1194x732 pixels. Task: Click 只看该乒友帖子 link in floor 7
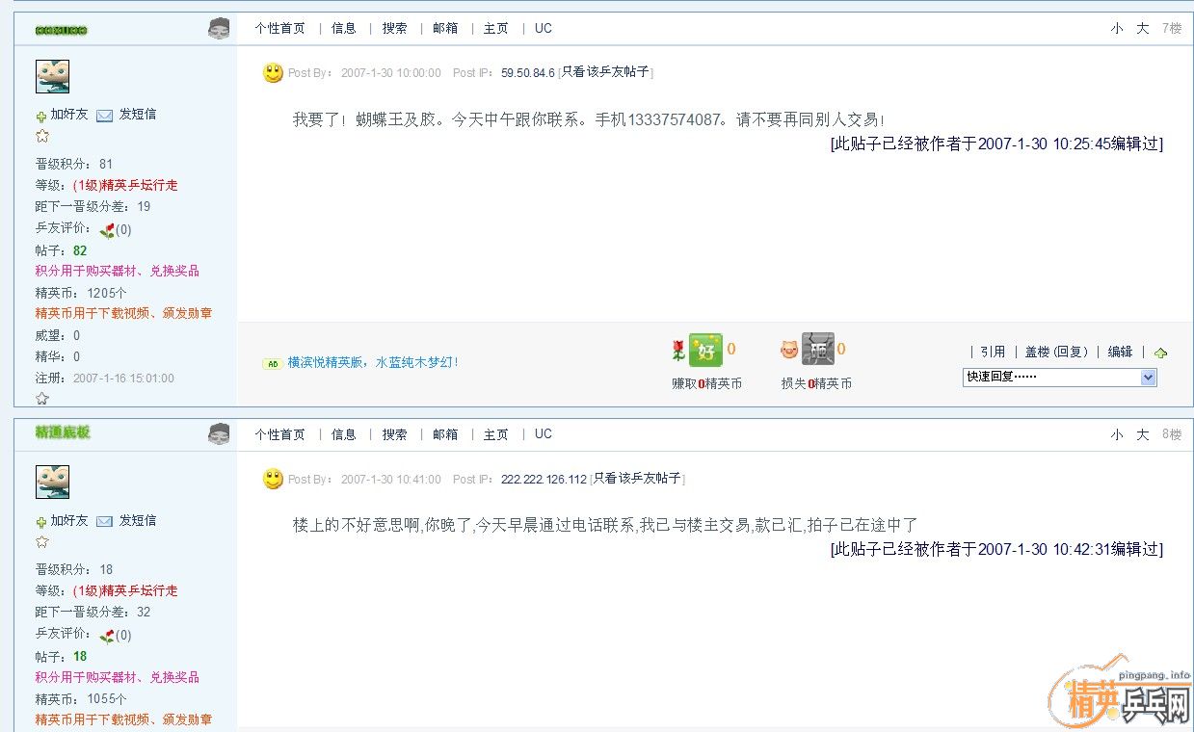click(606, 72)
